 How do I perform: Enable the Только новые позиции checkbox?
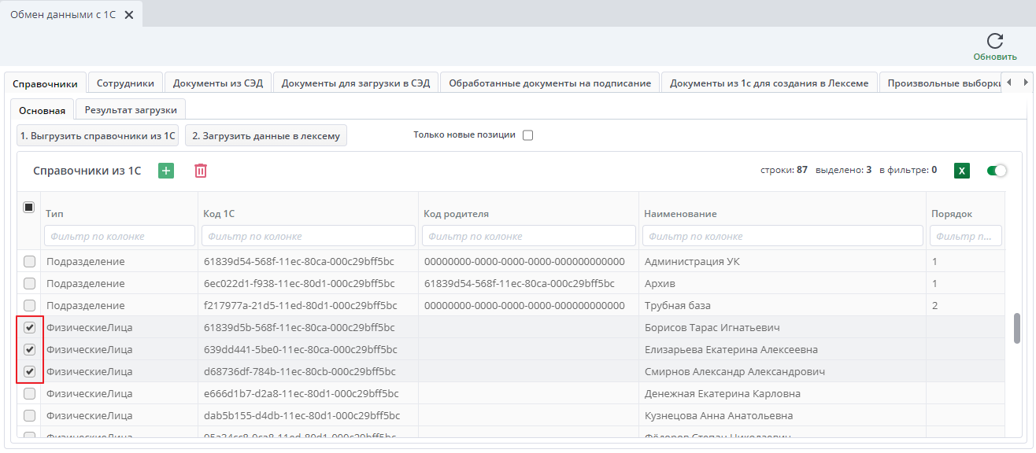(528, 135)
